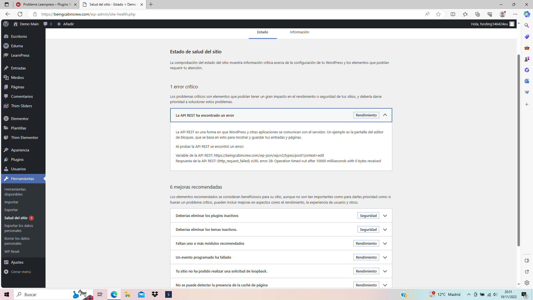The image size is (533, 300).
Task: Click the Plantillas folder icon
Action: 6,128
